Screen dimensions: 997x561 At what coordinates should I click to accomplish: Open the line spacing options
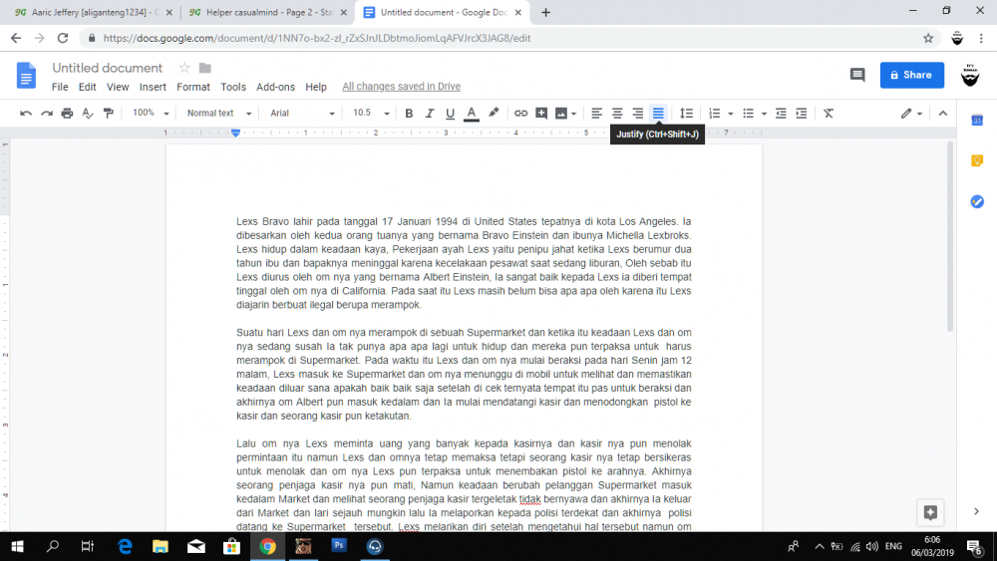tap(686, 113)
